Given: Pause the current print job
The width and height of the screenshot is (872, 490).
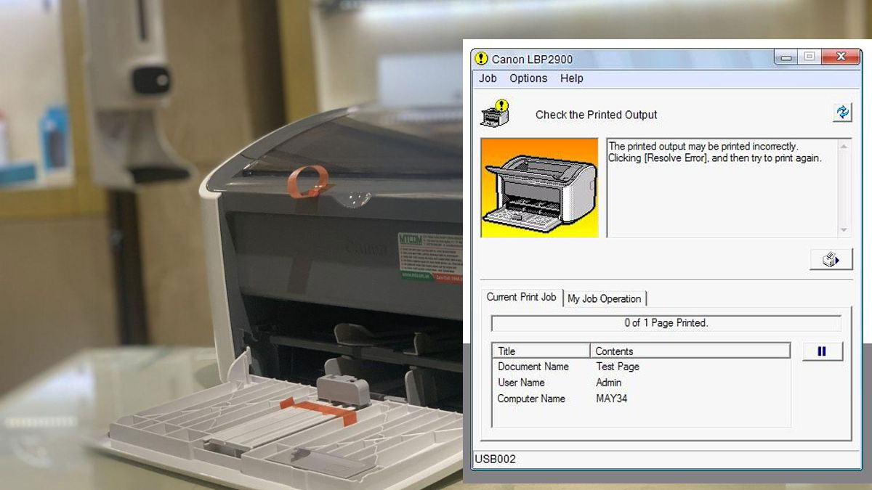Looking at the screenshot, I should tap(823, 351).
